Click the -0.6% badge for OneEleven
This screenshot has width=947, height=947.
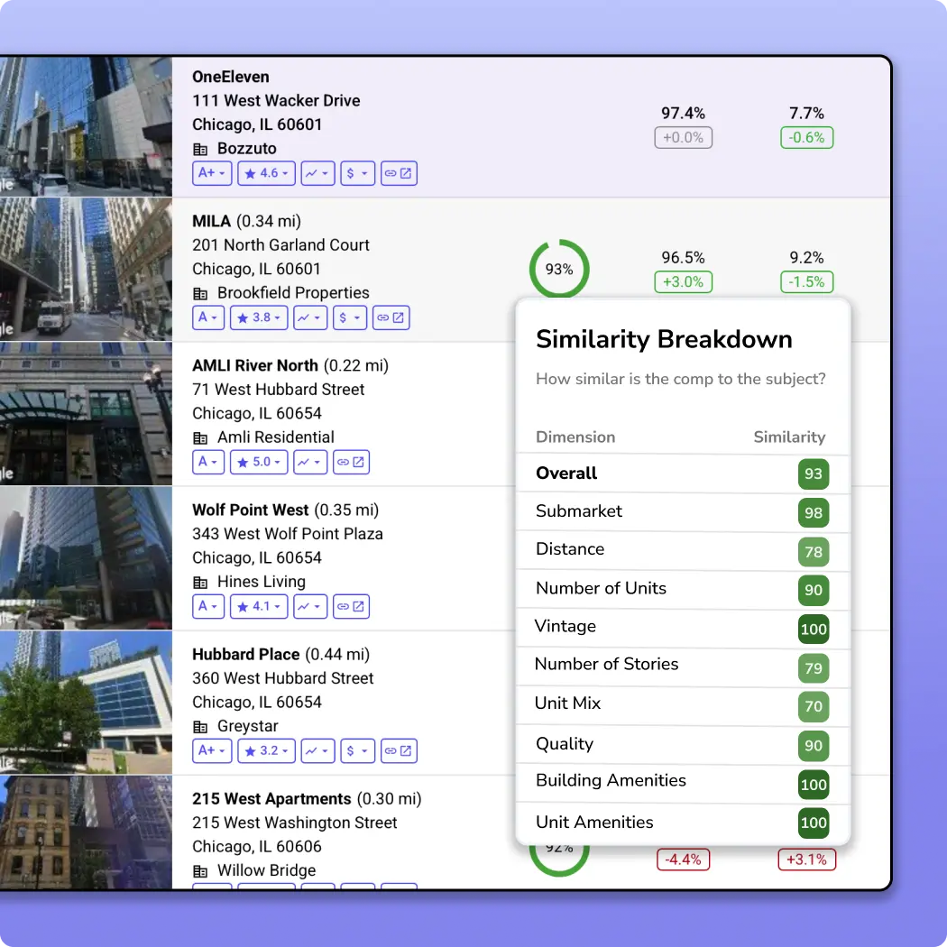click(806, 138)
